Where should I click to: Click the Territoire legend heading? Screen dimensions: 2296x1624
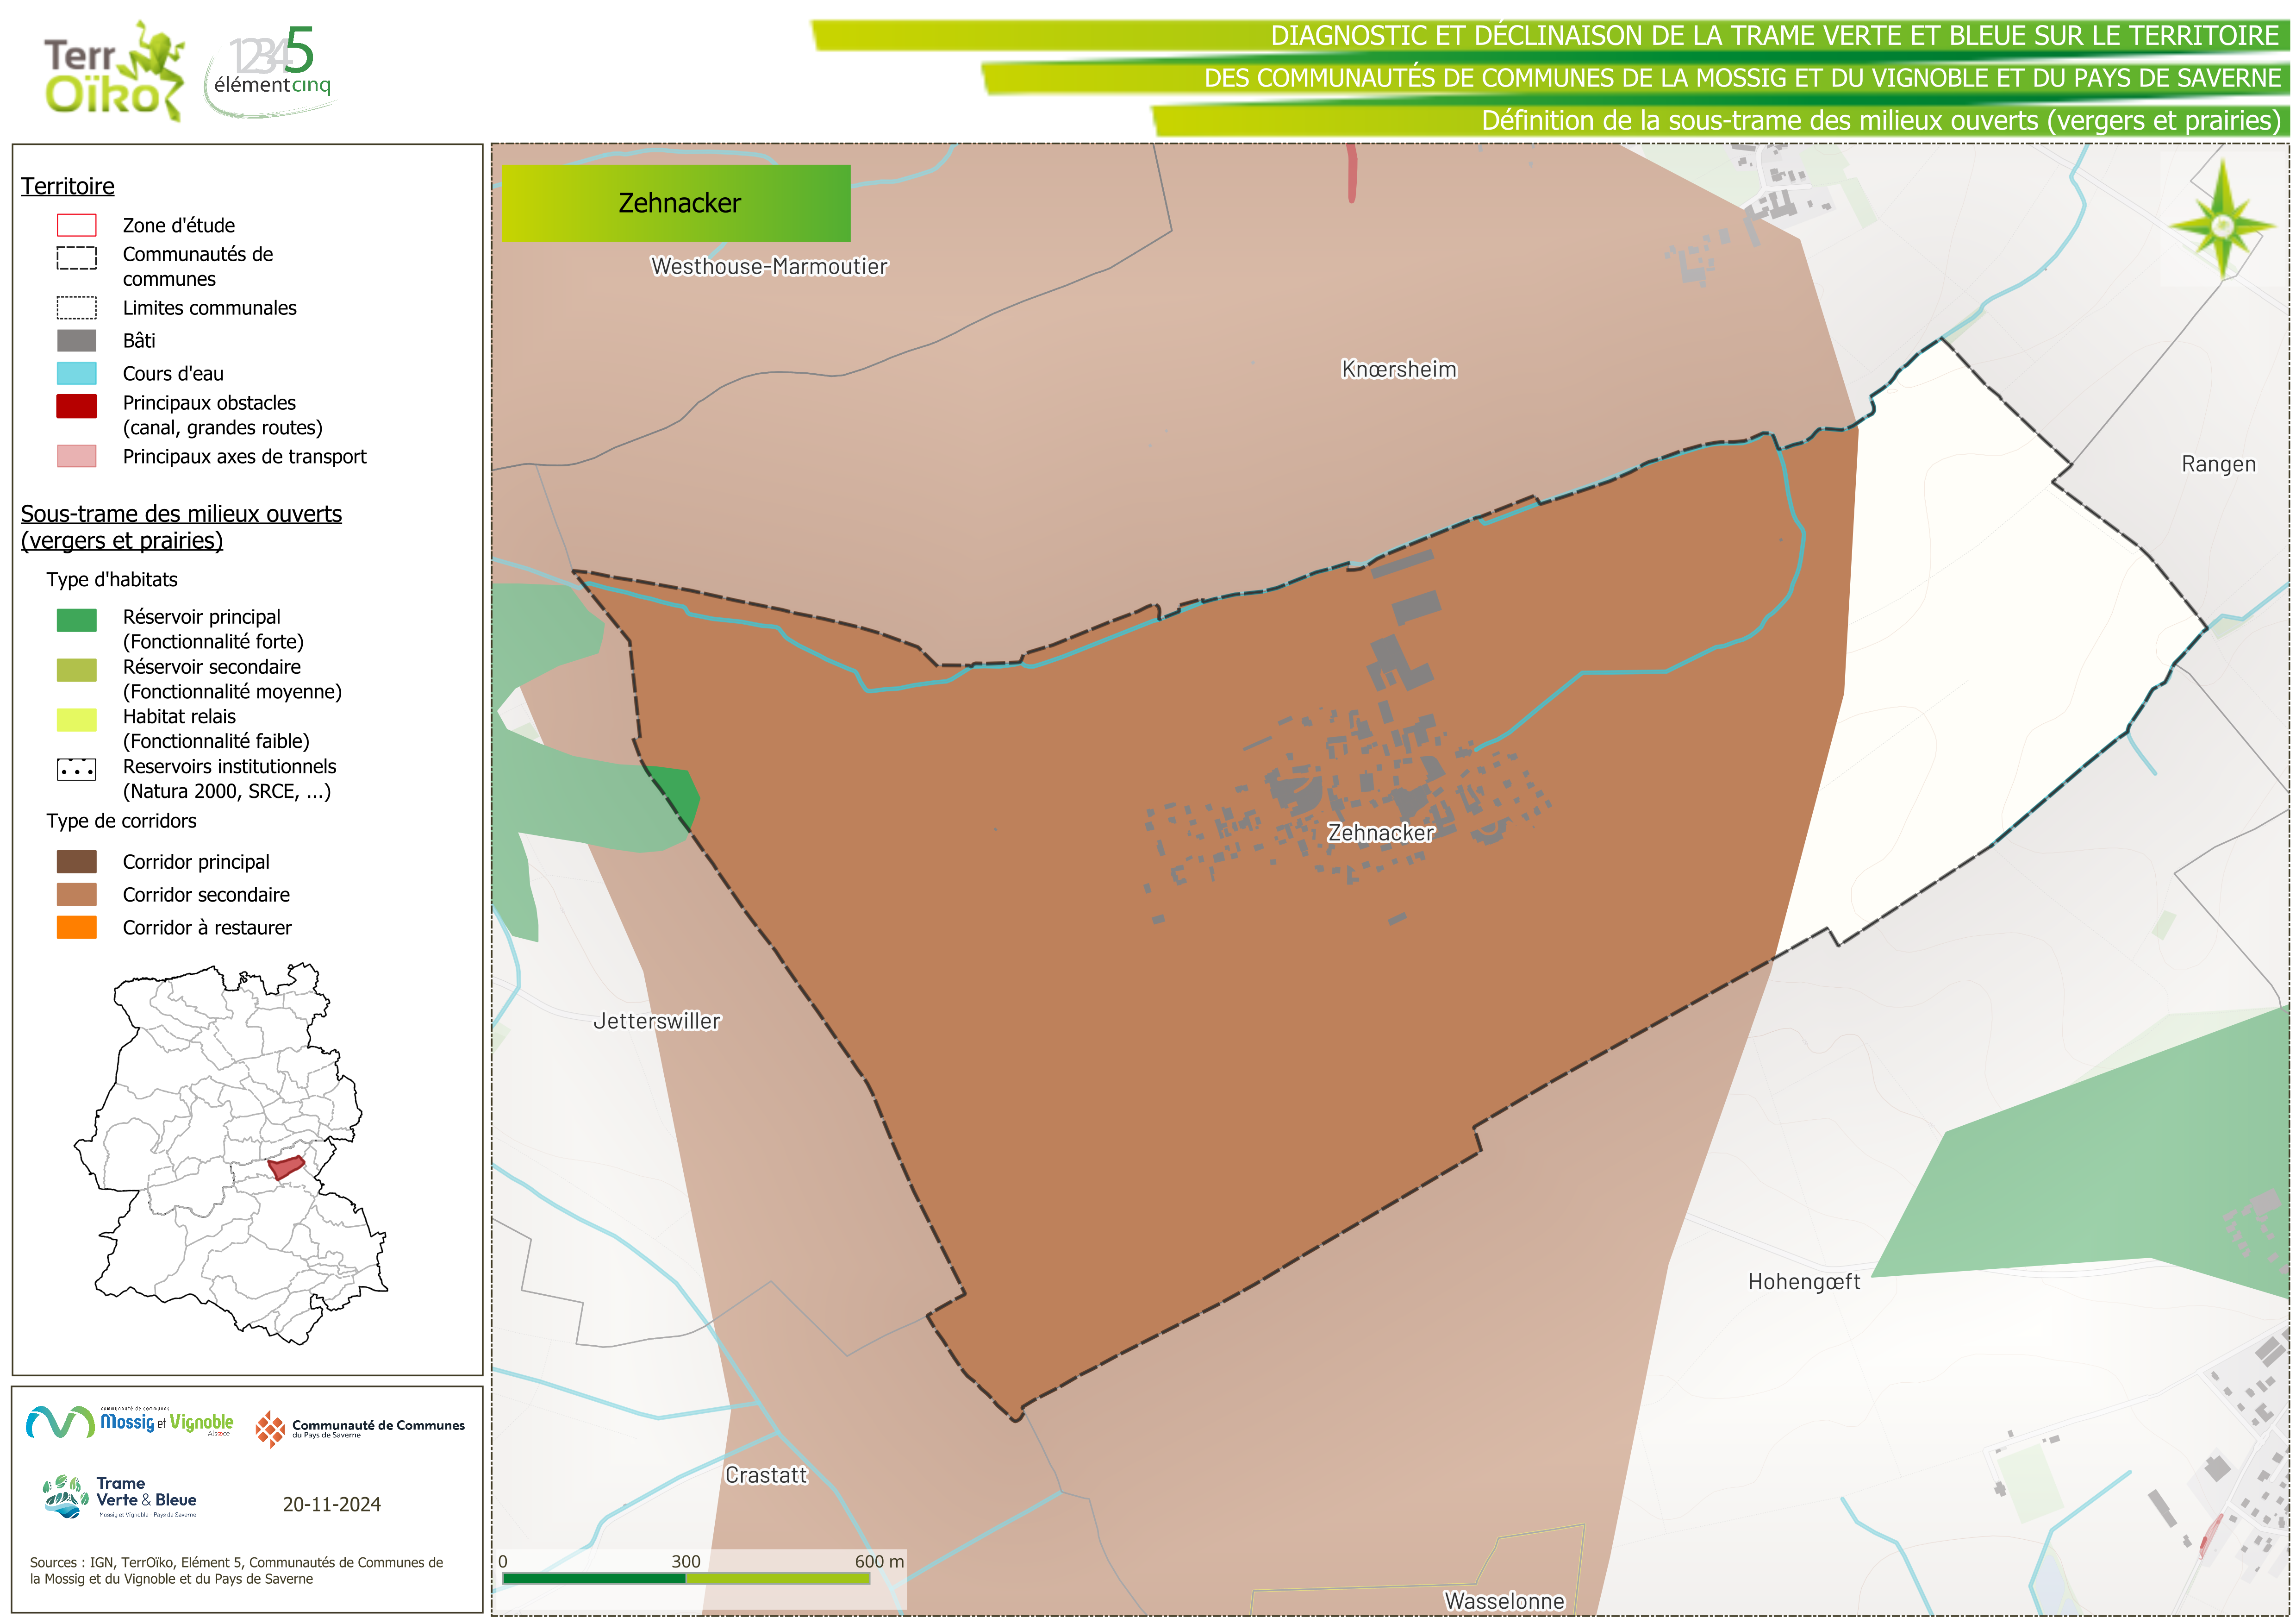(68, 186)
